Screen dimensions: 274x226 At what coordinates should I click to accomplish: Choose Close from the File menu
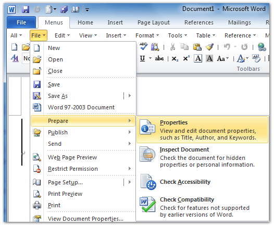(83, 71)
